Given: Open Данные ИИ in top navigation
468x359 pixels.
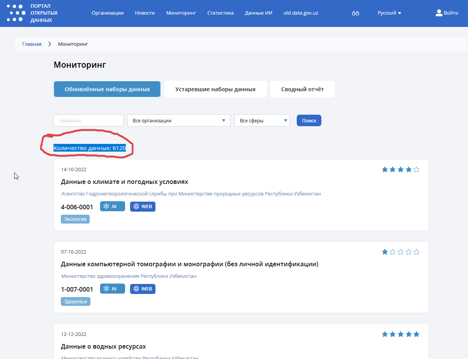Looking at the screenshot, I should [259, 13].
